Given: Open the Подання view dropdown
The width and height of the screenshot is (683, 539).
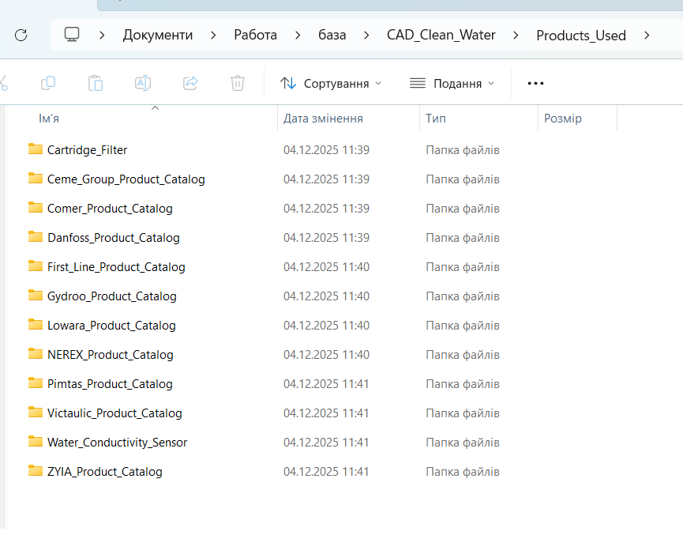Looking at the screenshot, I should (x=452, y=83).
